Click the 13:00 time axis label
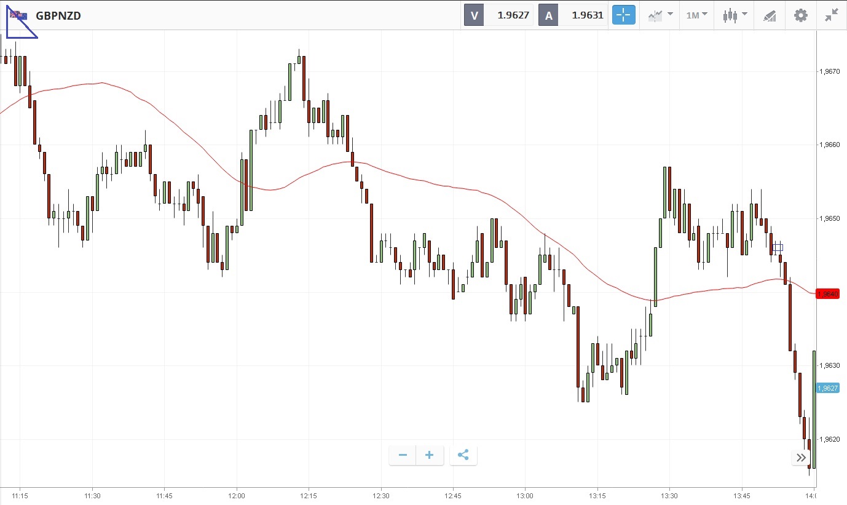The image size is (847, 505). point(525,495)
